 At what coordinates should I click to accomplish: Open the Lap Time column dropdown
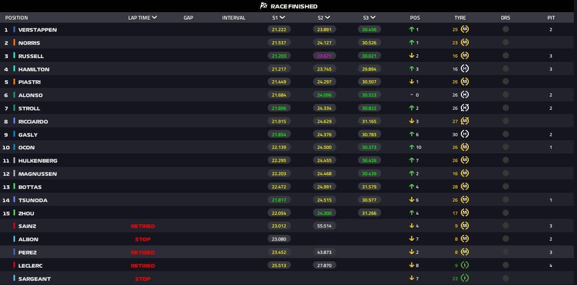click(154, 17)
